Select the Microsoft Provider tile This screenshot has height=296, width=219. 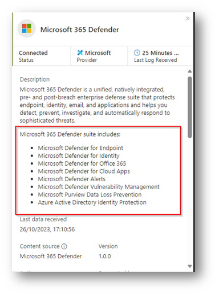99,56
